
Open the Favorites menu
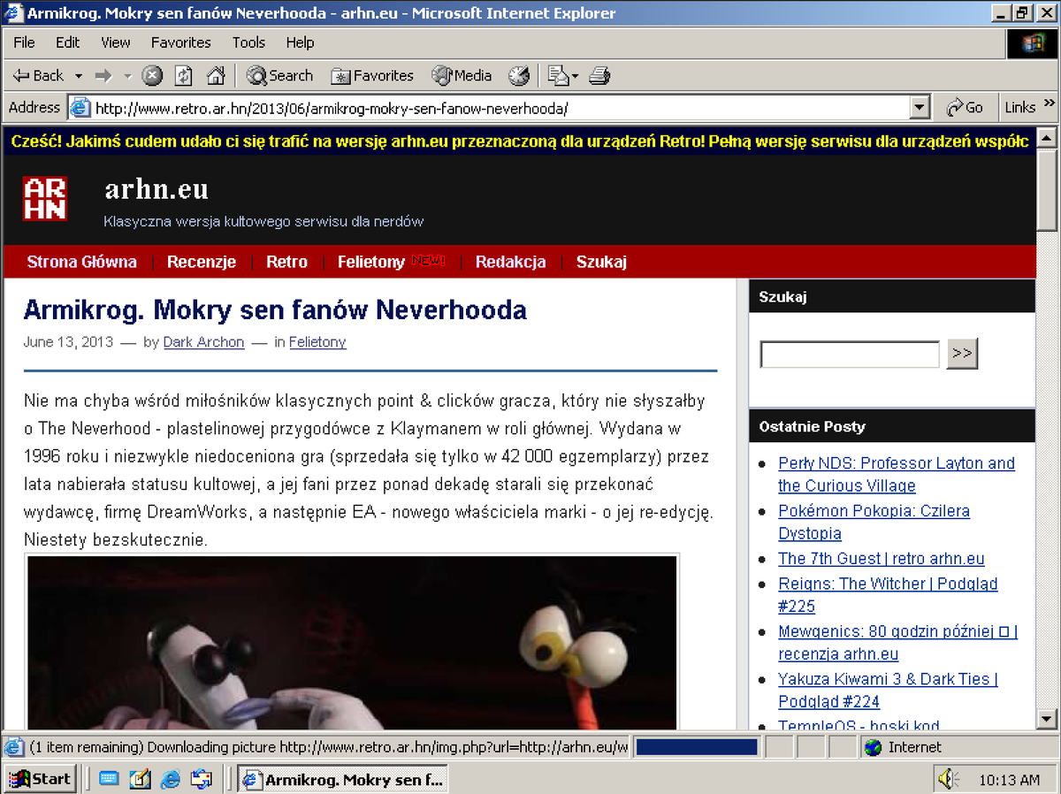[180, 42]
